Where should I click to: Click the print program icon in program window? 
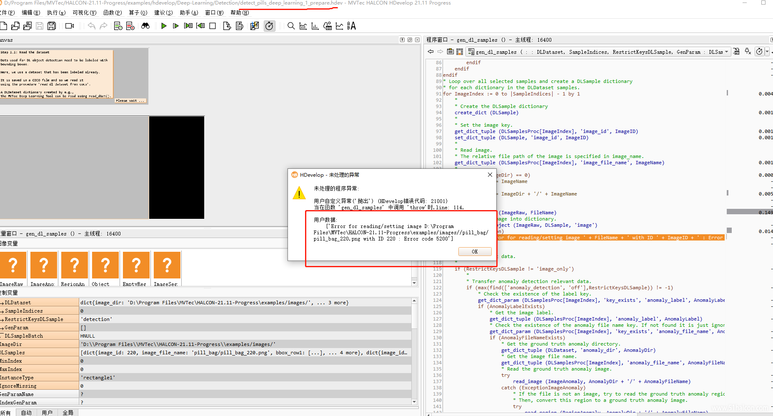tap(737, 51)
